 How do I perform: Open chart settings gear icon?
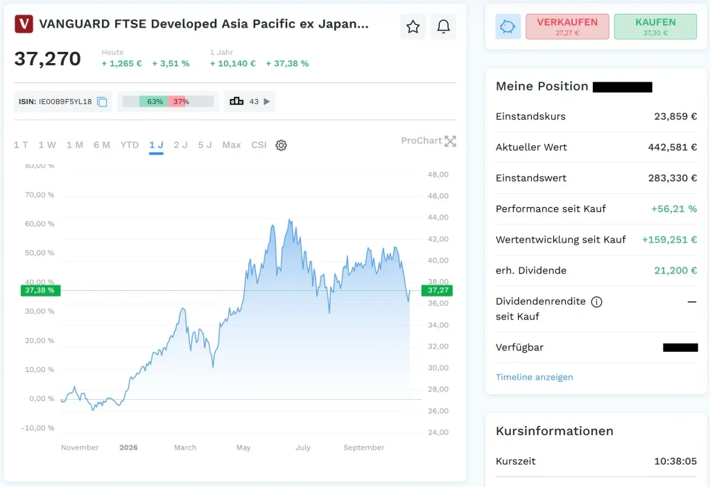[x=282, y=145]
